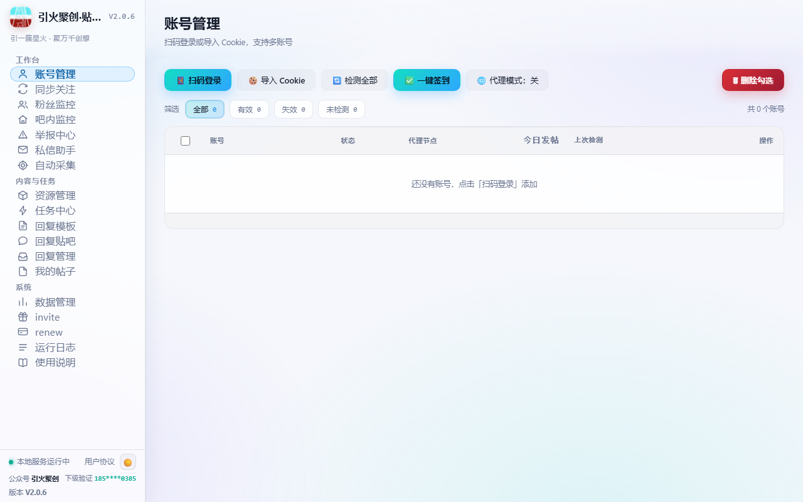Click the 我的帖子 file icon

[x=23, y=271]
